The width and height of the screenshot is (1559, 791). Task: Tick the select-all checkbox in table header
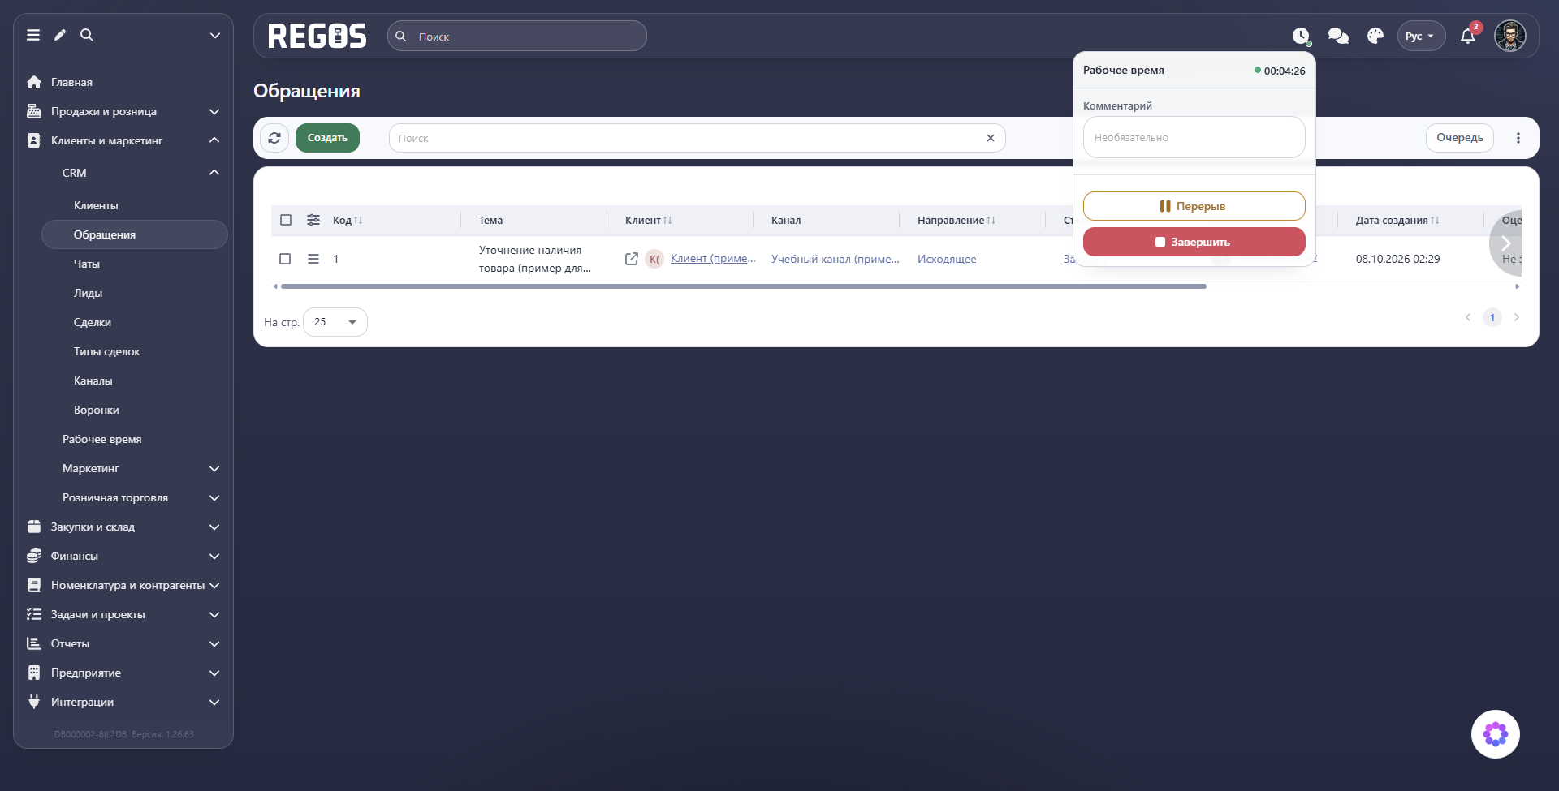click(286, 220)
